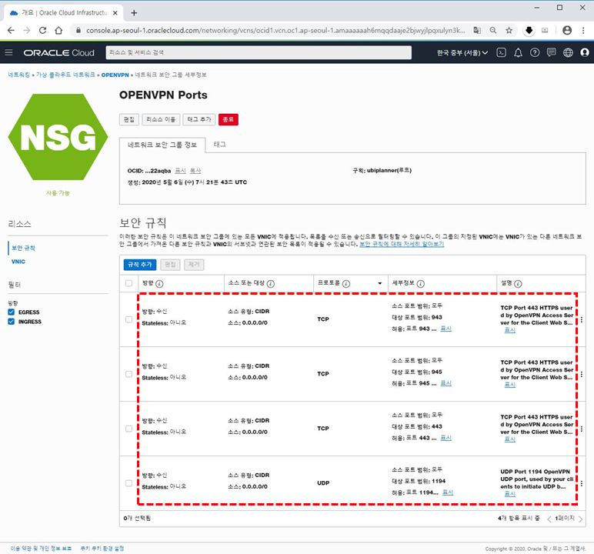
Task: Click the 규칙 추가 button
Action: (140, 265)
